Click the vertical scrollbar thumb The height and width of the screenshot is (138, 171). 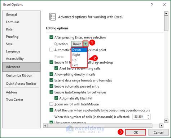tap(166, 23)
